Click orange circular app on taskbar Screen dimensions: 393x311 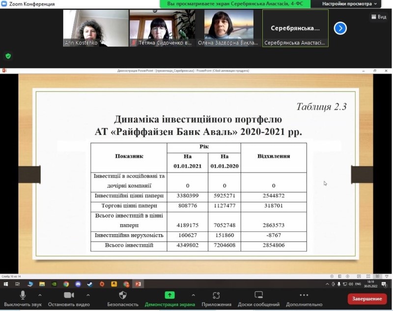click(x=102, y=284)
